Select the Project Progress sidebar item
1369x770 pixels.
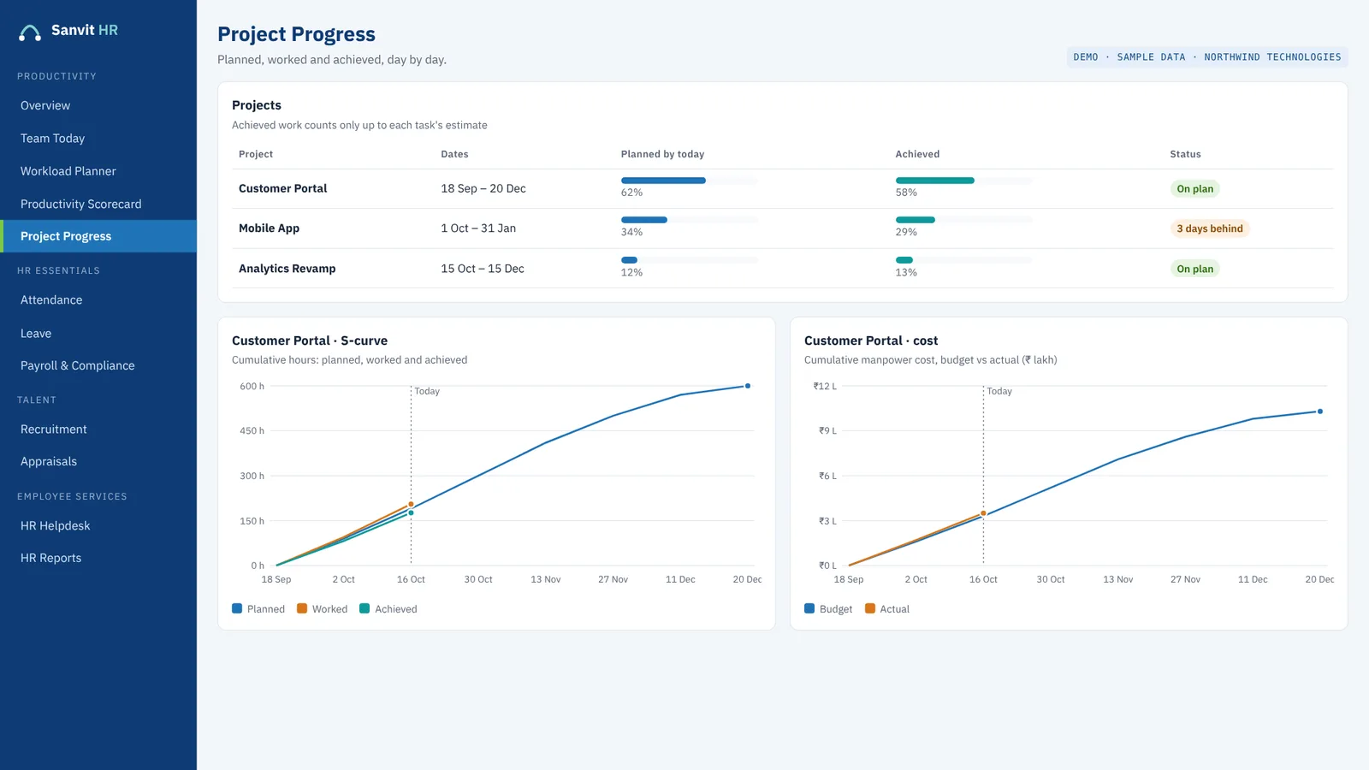point(98,236)
